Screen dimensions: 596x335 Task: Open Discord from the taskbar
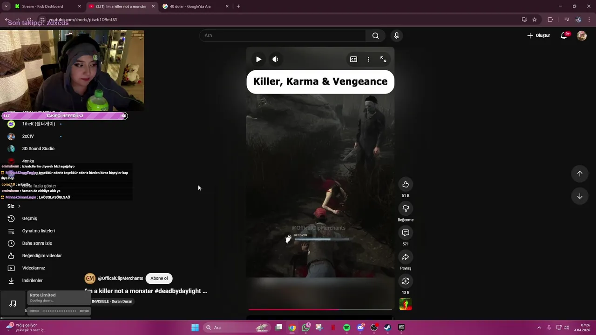(360, 328)
